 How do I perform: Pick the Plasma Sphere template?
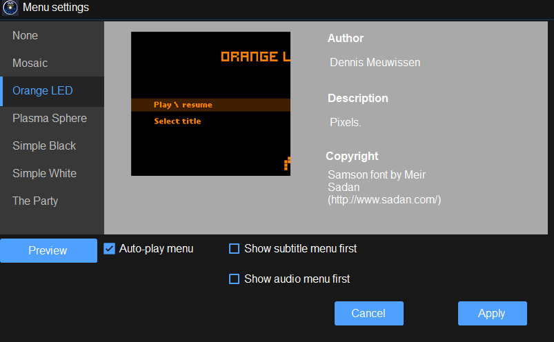(50, 119)
